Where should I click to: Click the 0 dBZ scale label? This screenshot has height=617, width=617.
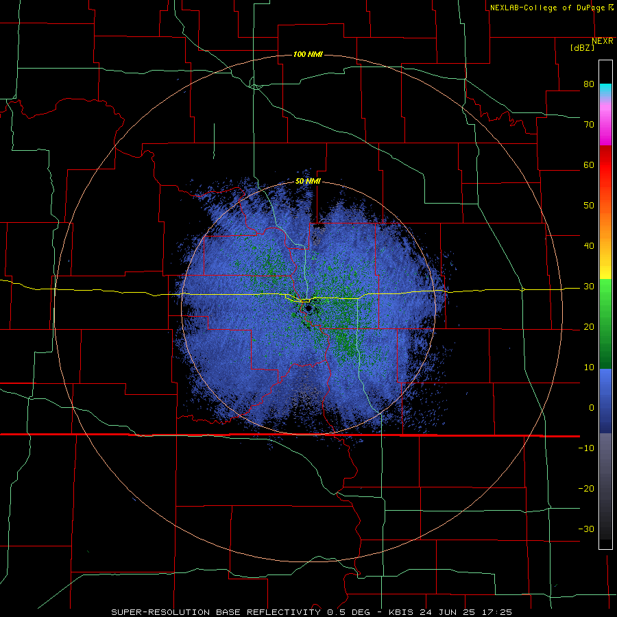click(592, 408)
